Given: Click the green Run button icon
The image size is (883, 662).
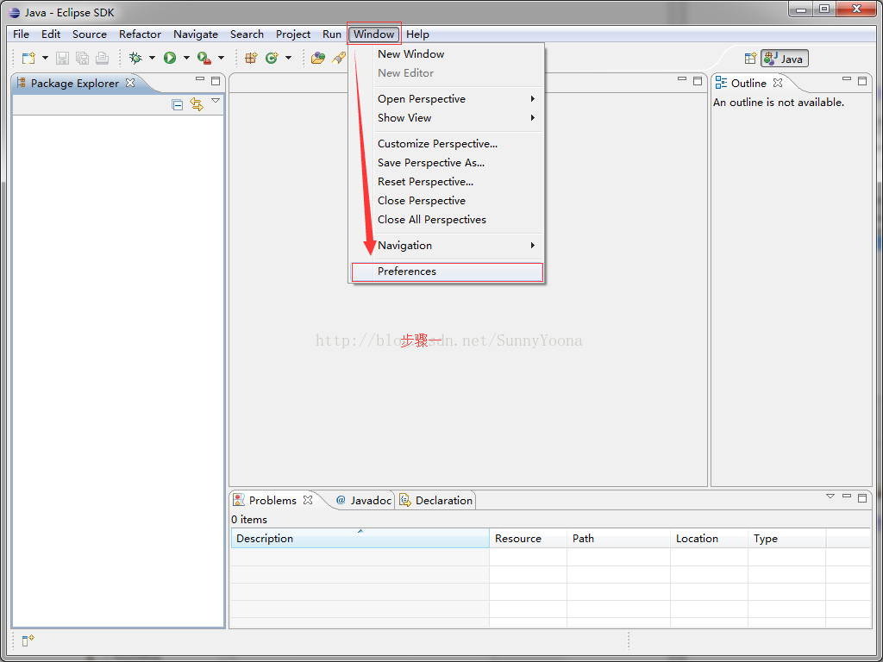Looking at the screenshot, I should (x=170, y=58).
